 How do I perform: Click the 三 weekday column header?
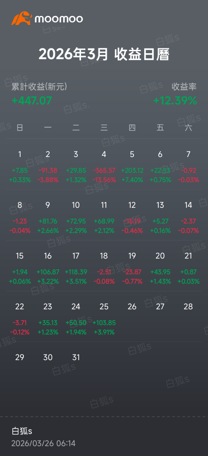(x=104, y=127)
